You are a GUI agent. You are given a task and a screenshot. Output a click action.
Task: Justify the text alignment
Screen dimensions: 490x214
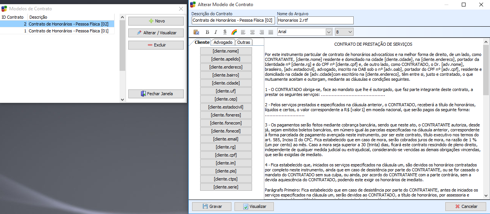coord(271,32)
